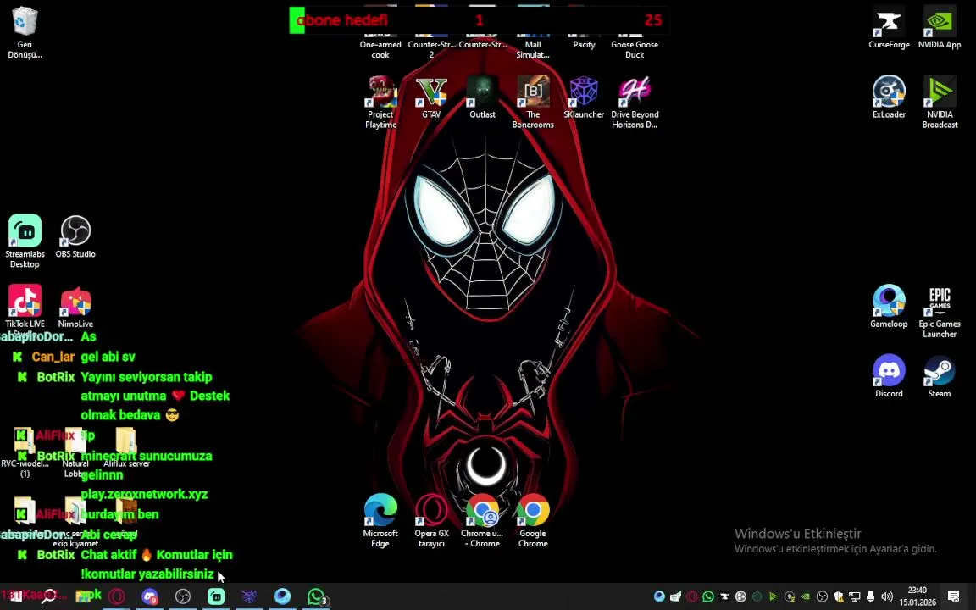This screenshot has height=610, width=976.
Task: Open the taskbar search magnifier
Action: point(48,596)
